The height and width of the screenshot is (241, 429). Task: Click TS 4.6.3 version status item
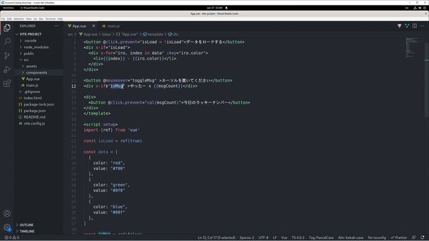click(x=298, y=238)
